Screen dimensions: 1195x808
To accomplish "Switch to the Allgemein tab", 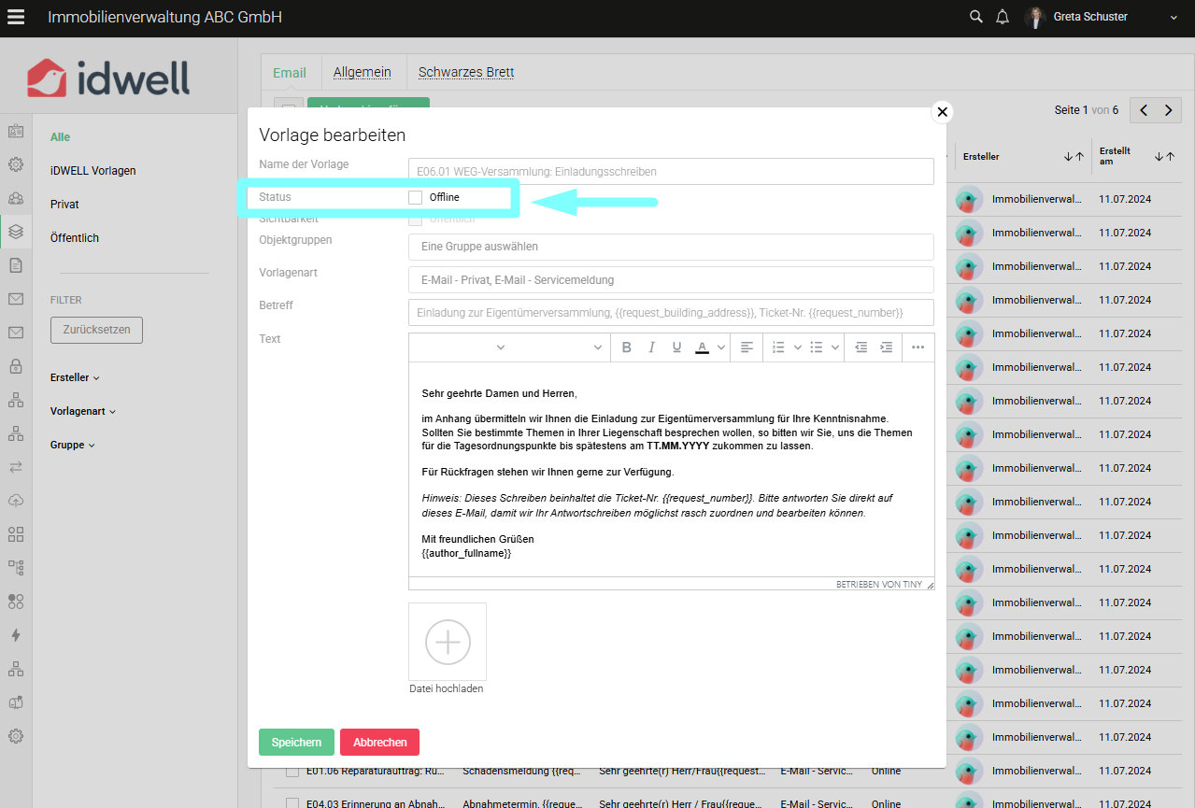I will point(362,72).
